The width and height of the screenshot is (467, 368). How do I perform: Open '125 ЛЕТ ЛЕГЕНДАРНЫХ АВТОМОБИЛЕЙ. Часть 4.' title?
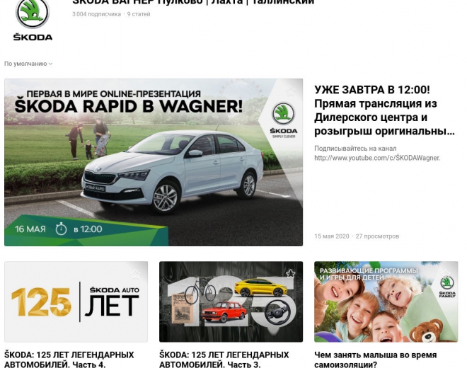[x=69, y=360]
